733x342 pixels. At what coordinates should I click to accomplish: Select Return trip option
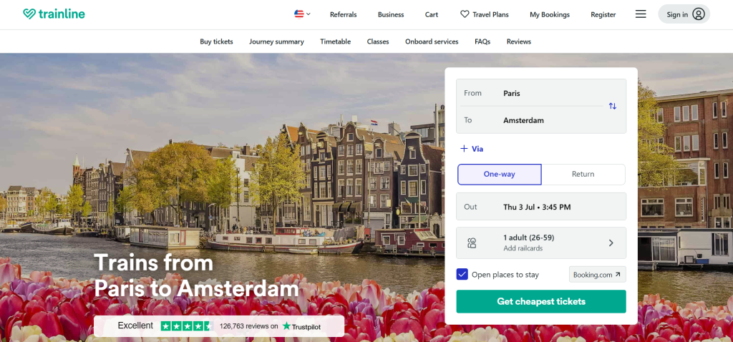[583, 175]
